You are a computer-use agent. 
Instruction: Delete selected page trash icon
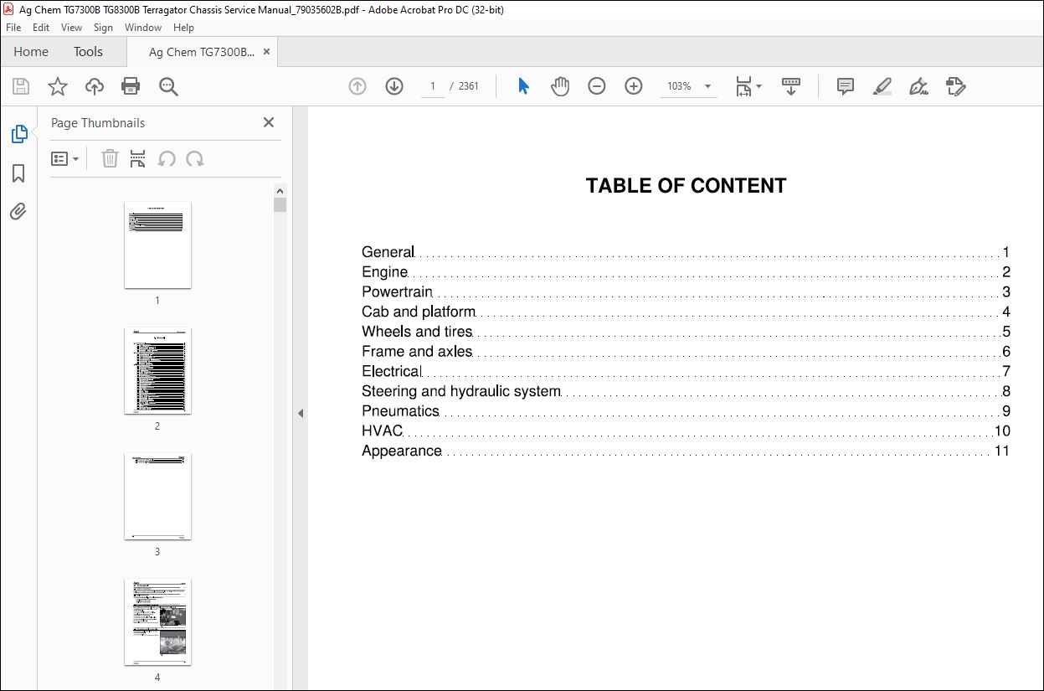pos(110,158)
